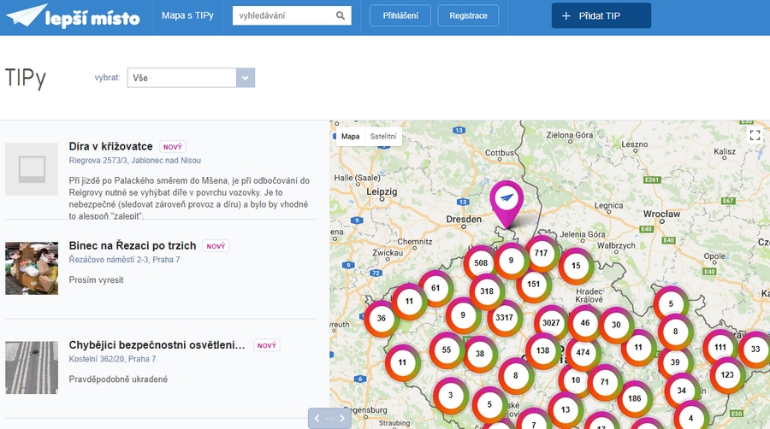This screenshot has width=770, height=429.
Task: Click address Riegrova 2573/3, Jablonec nad Nisou
Action: [x=134, y=161]
